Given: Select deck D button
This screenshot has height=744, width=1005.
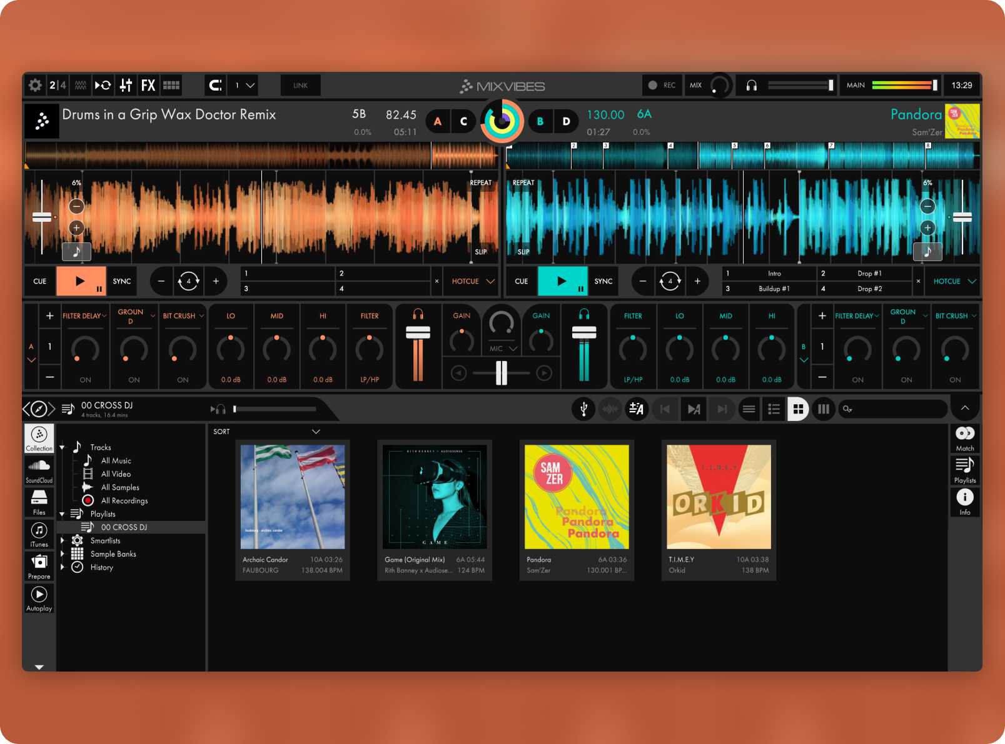Looking at the screenshot, I should 566,121.
